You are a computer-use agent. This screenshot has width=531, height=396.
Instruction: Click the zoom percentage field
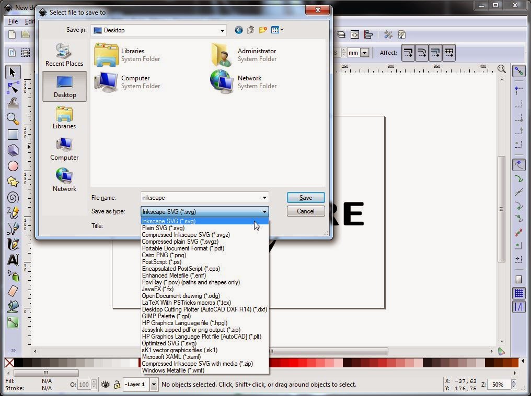[499, 385]
